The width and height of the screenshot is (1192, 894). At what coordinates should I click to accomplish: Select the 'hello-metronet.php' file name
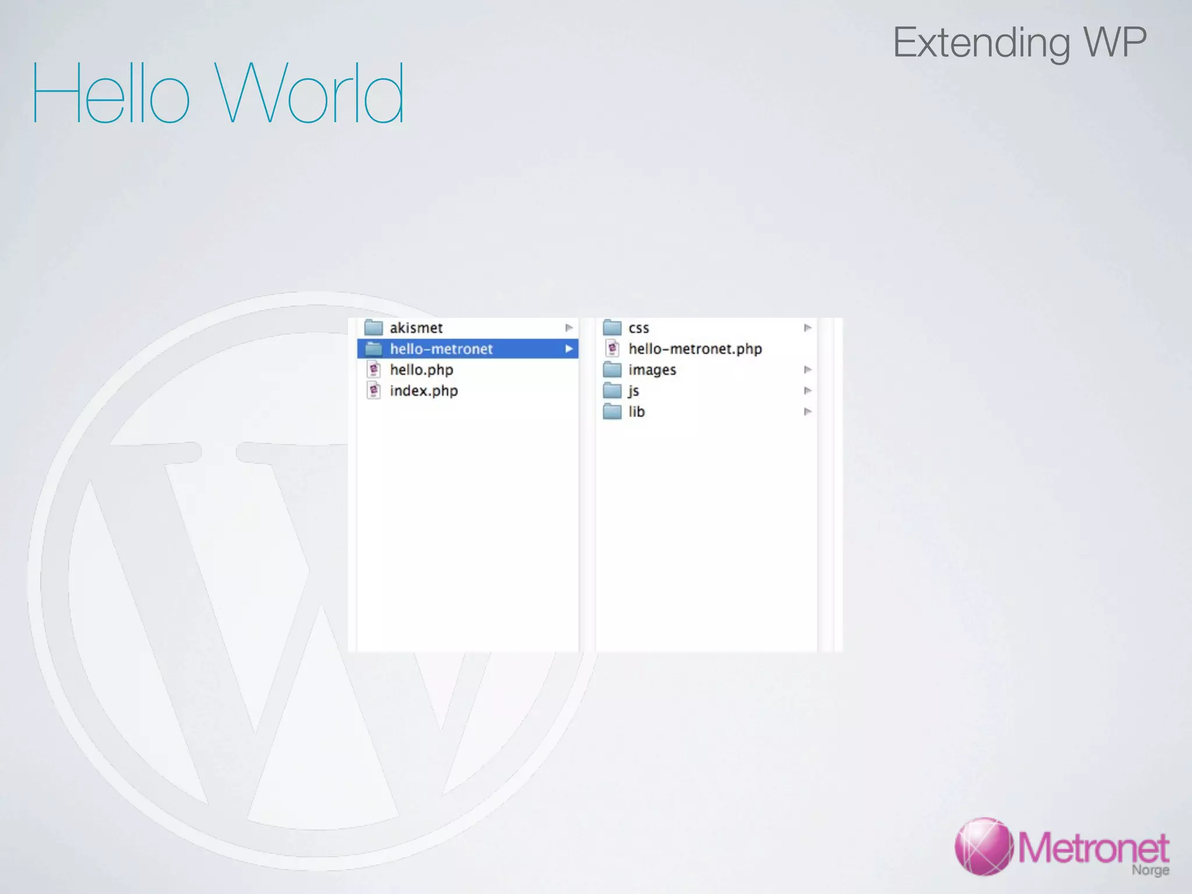coord(695,349)
